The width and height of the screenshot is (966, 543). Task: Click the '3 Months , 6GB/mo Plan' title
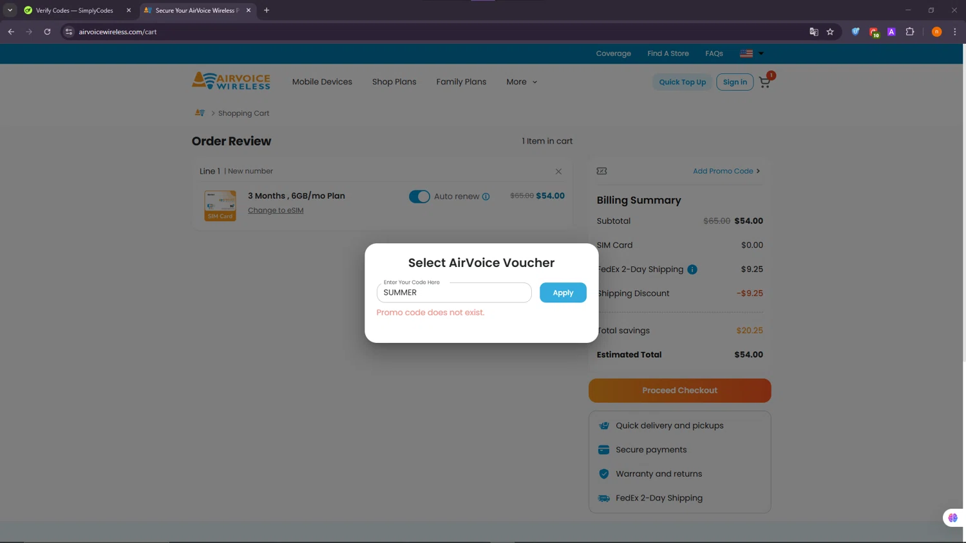(296, 196)
